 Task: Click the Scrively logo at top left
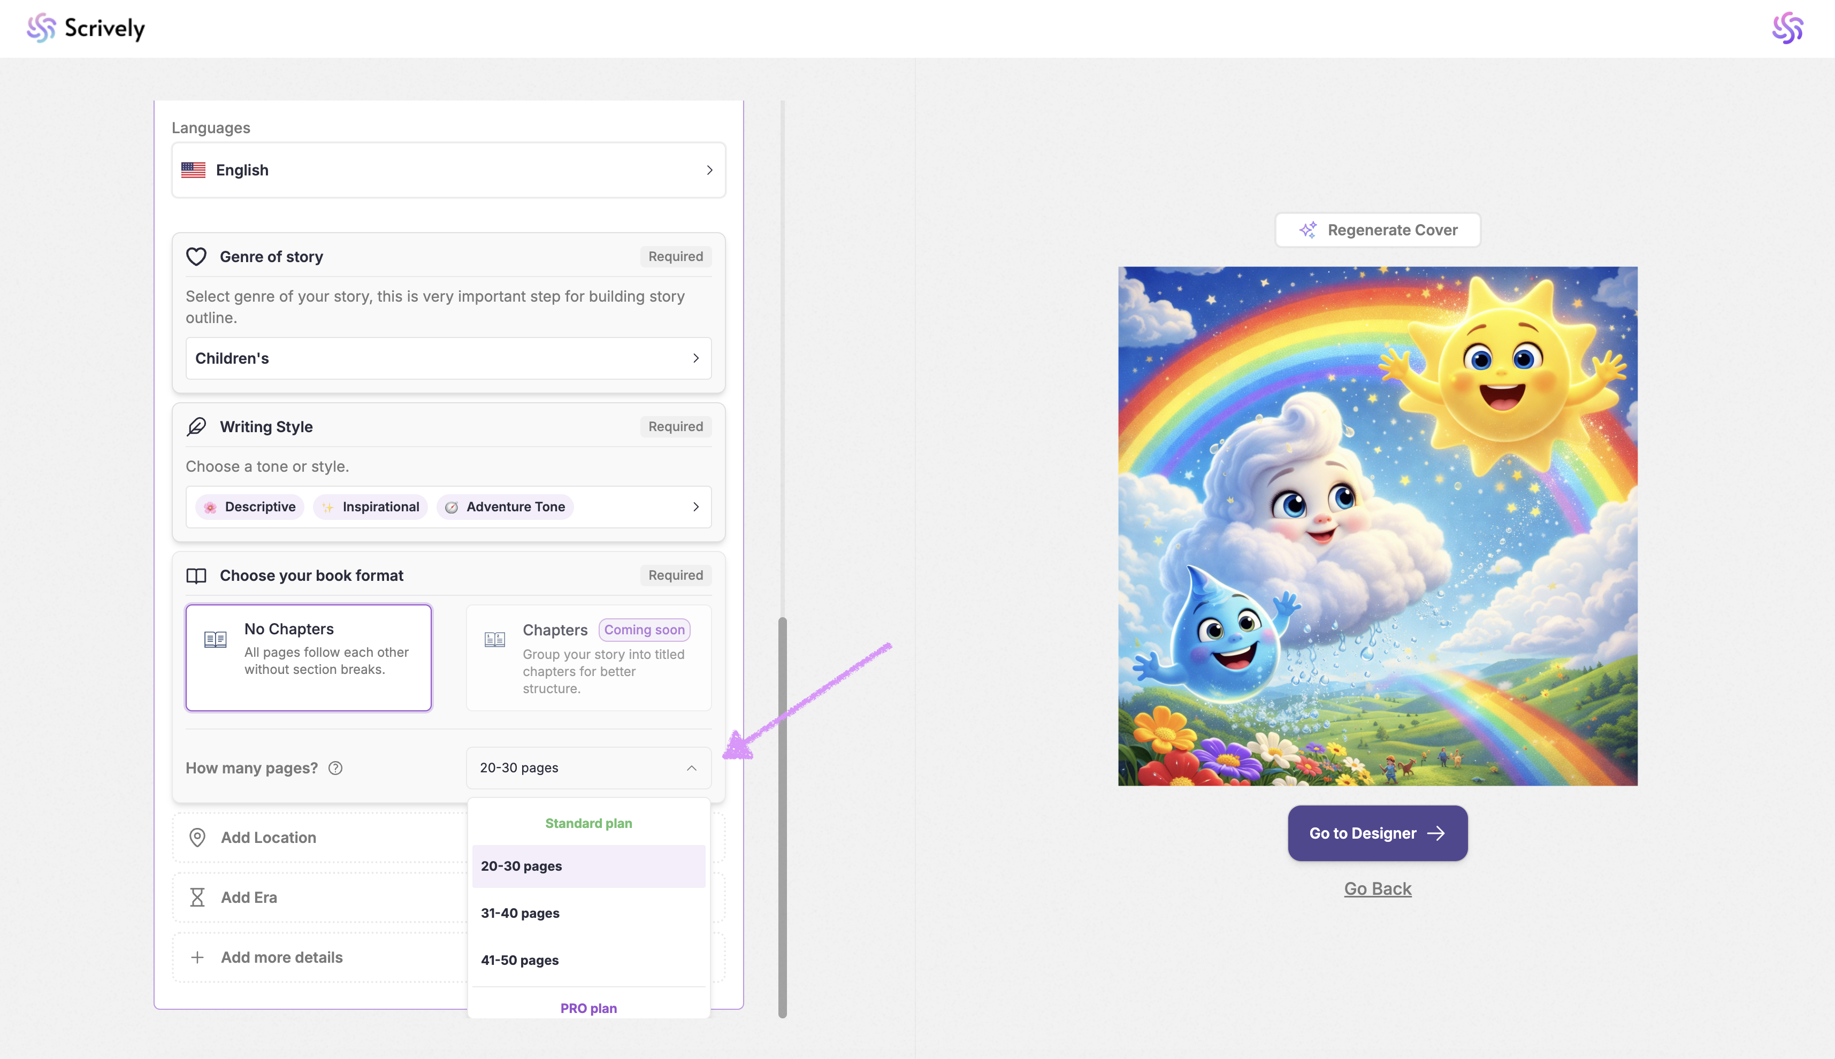(x=86, y=28)
